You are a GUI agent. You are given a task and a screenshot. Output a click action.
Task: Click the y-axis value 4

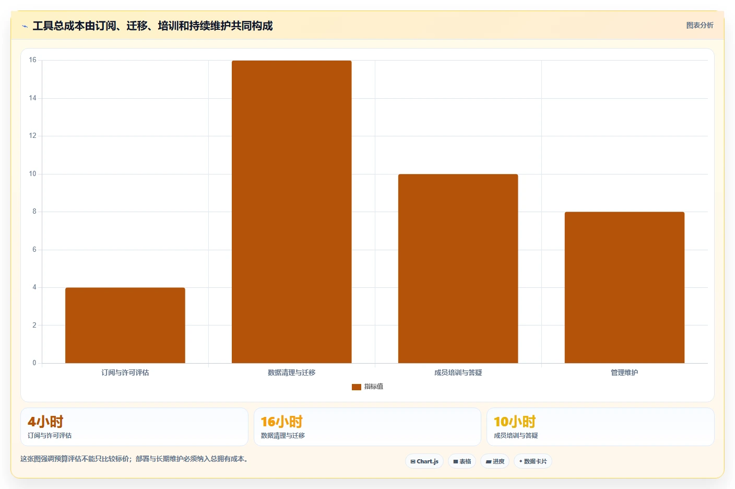tap(34, 287)
